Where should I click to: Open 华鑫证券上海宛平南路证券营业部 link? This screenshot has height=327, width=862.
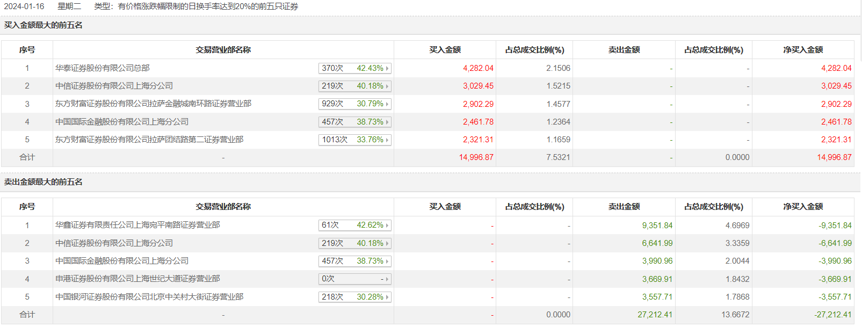[137, 225]
